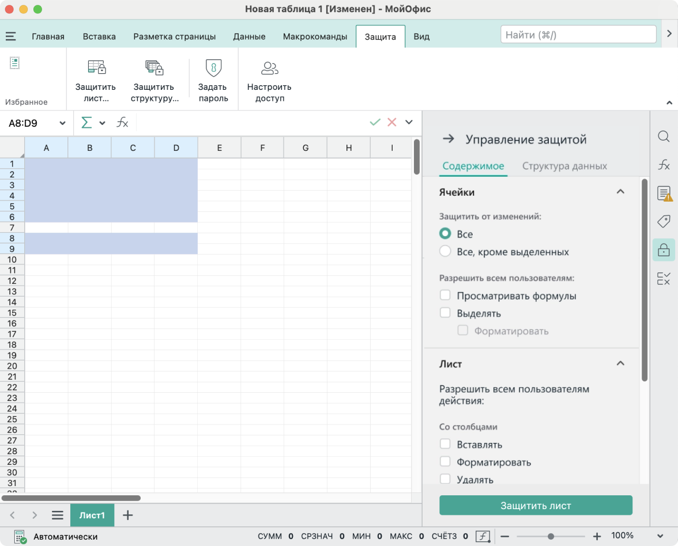
Task: Select Все, кроме выделенных radio button
Action: tap(445, 251)
